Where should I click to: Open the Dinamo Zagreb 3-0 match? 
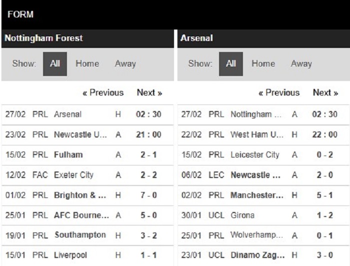(x=263, y=255)
